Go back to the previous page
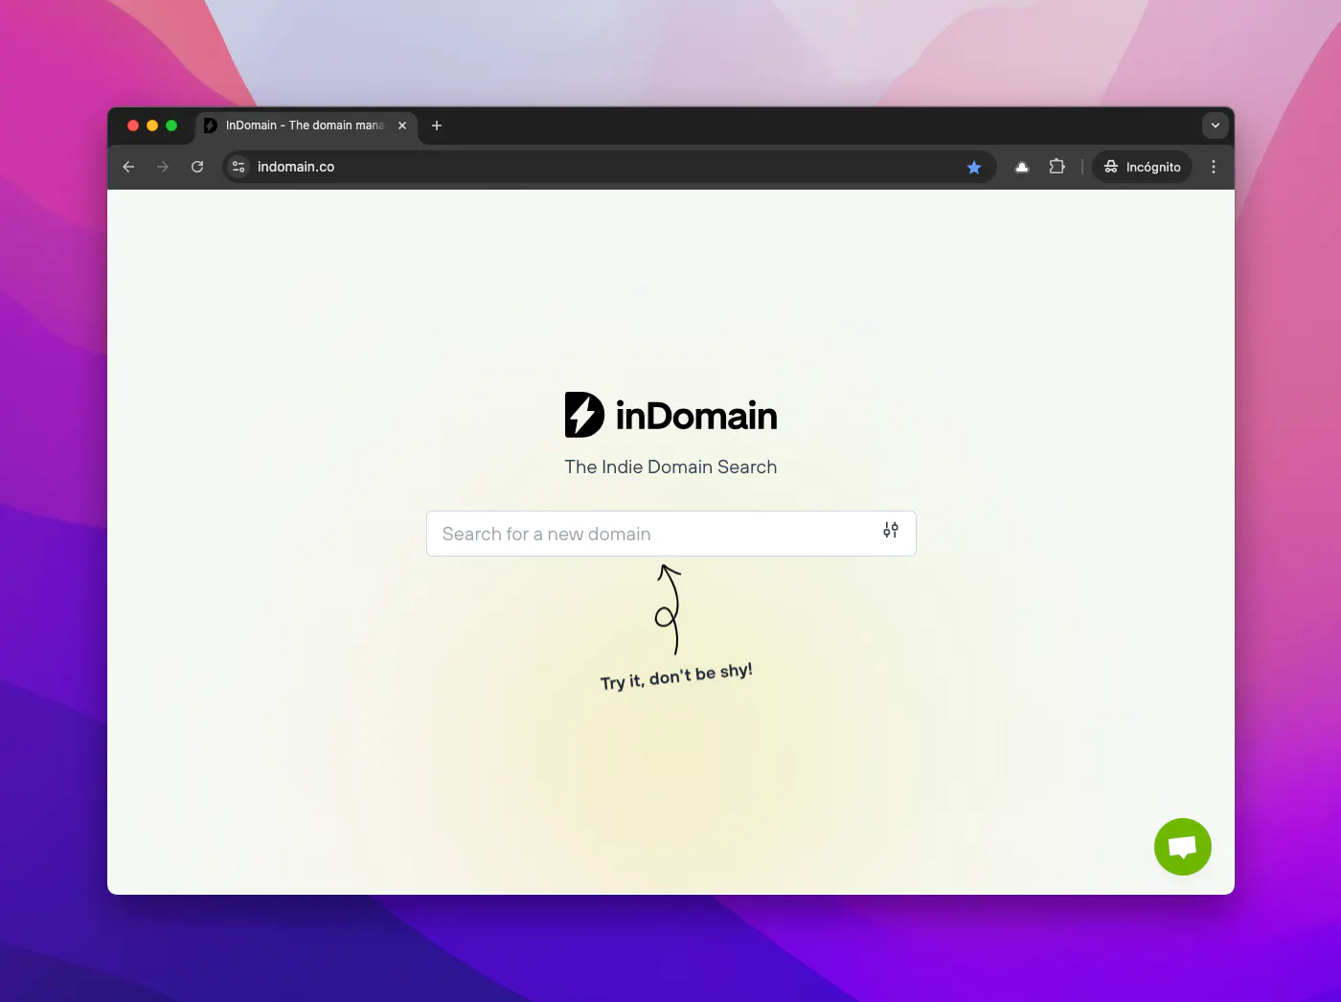The width and height of the screenshot is (1341, 1002). [128, 167]
